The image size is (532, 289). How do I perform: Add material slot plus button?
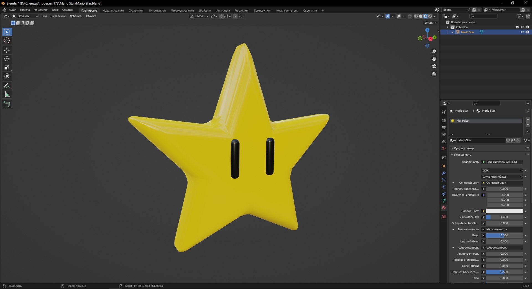click(528, 119)
